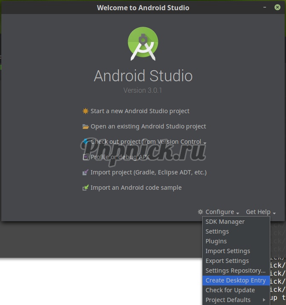Viewport: 286px width, 305px height.
Task: Start a new Android Studio project
Action: [140, 111]
